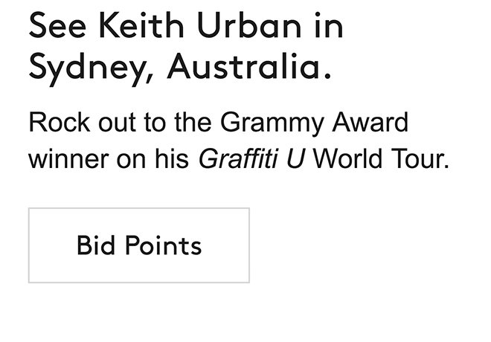
Task: Click the Bid Points button
Action: 138,245
